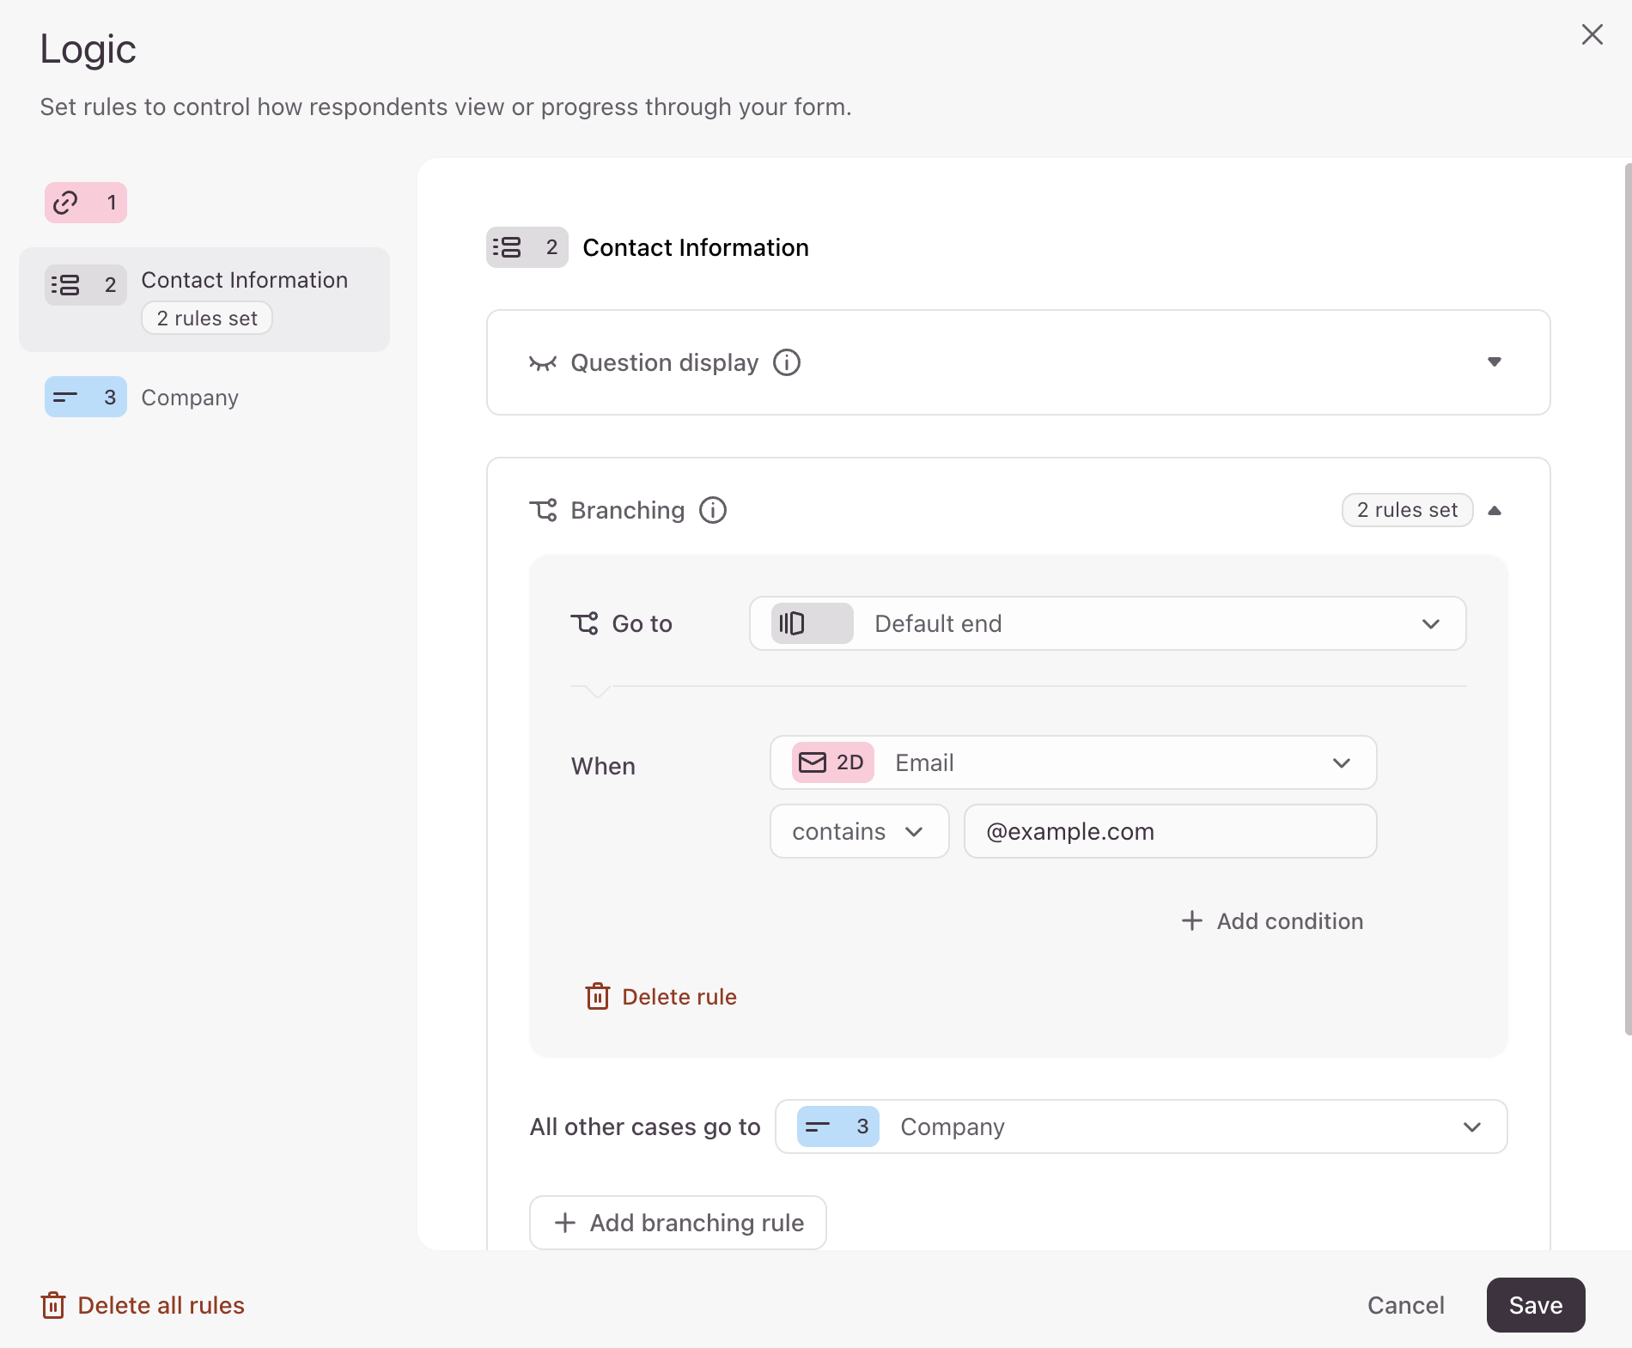Open the All other cases Company dropdown
Screen dimensions: 1632x1348
pos(1142,1126)
